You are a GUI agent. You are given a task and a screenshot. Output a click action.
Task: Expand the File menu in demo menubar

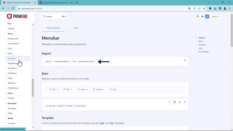54,90
